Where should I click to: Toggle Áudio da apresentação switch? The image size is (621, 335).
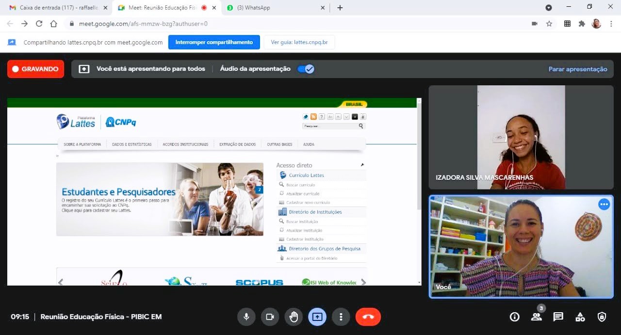tap(306, 69)
